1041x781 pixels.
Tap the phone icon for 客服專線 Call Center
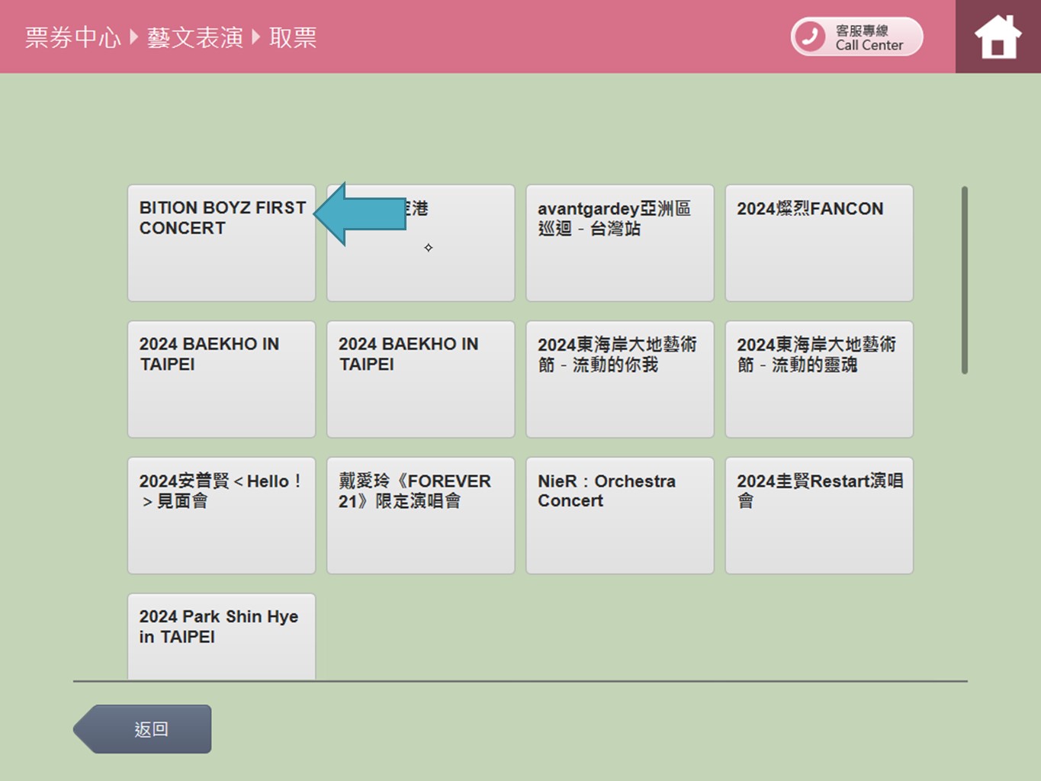810,37
